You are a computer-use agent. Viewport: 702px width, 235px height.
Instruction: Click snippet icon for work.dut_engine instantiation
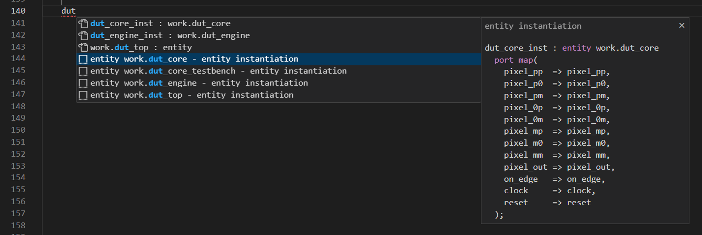(x=83, y=83)
